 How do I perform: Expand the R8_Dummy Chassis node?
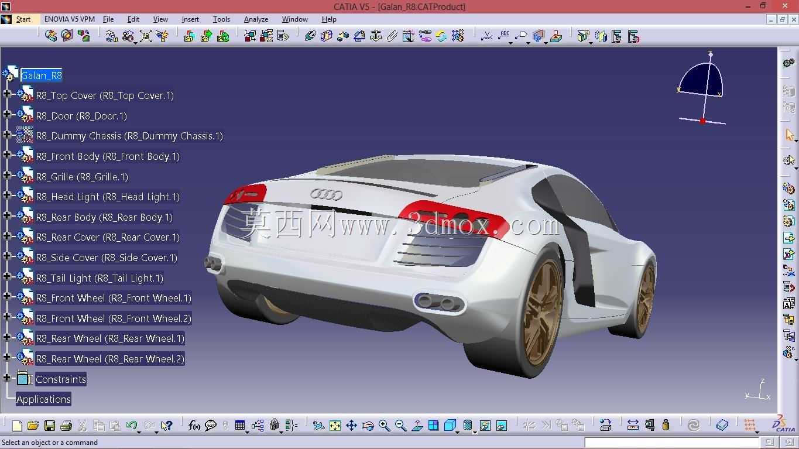click(x=7, y=135)
